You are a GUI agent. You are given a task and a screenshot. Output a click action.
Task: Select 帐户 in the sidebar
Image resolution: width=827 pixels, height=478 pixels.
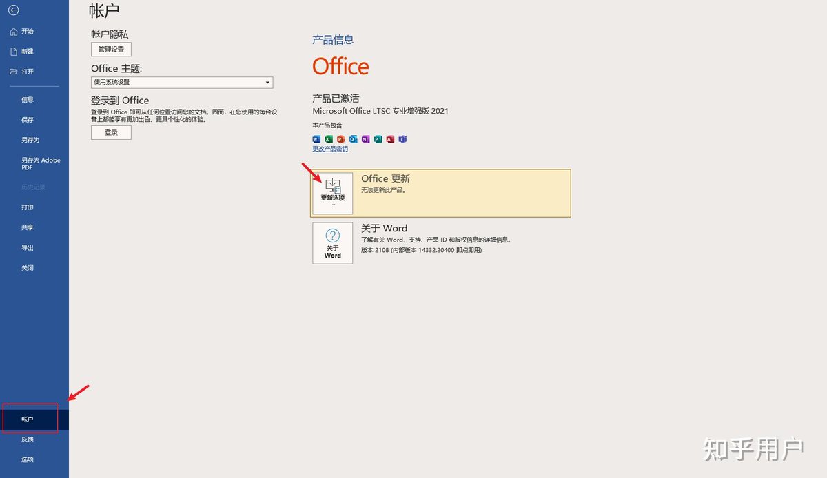(34, 419)
